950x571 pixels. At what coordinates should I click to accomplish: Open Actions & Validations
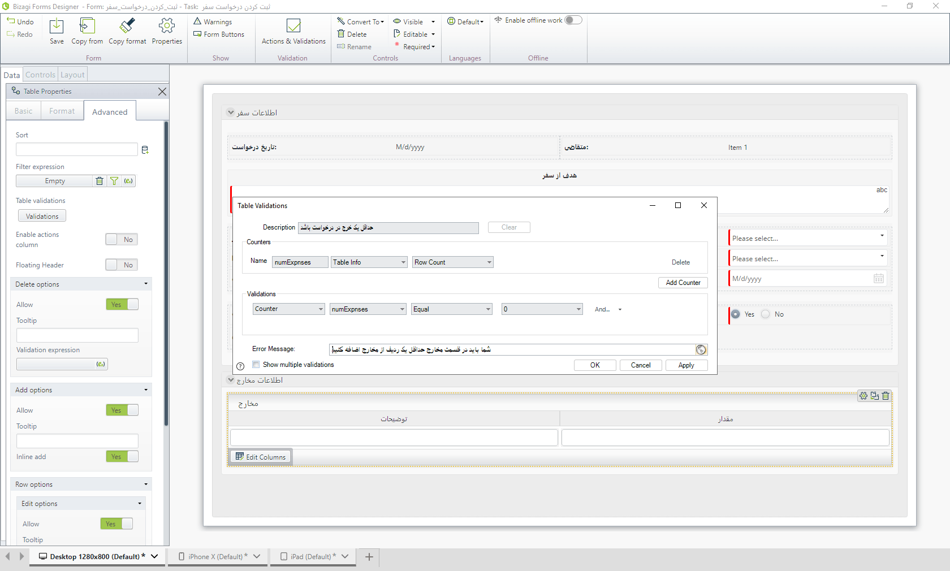coord(293,32)
